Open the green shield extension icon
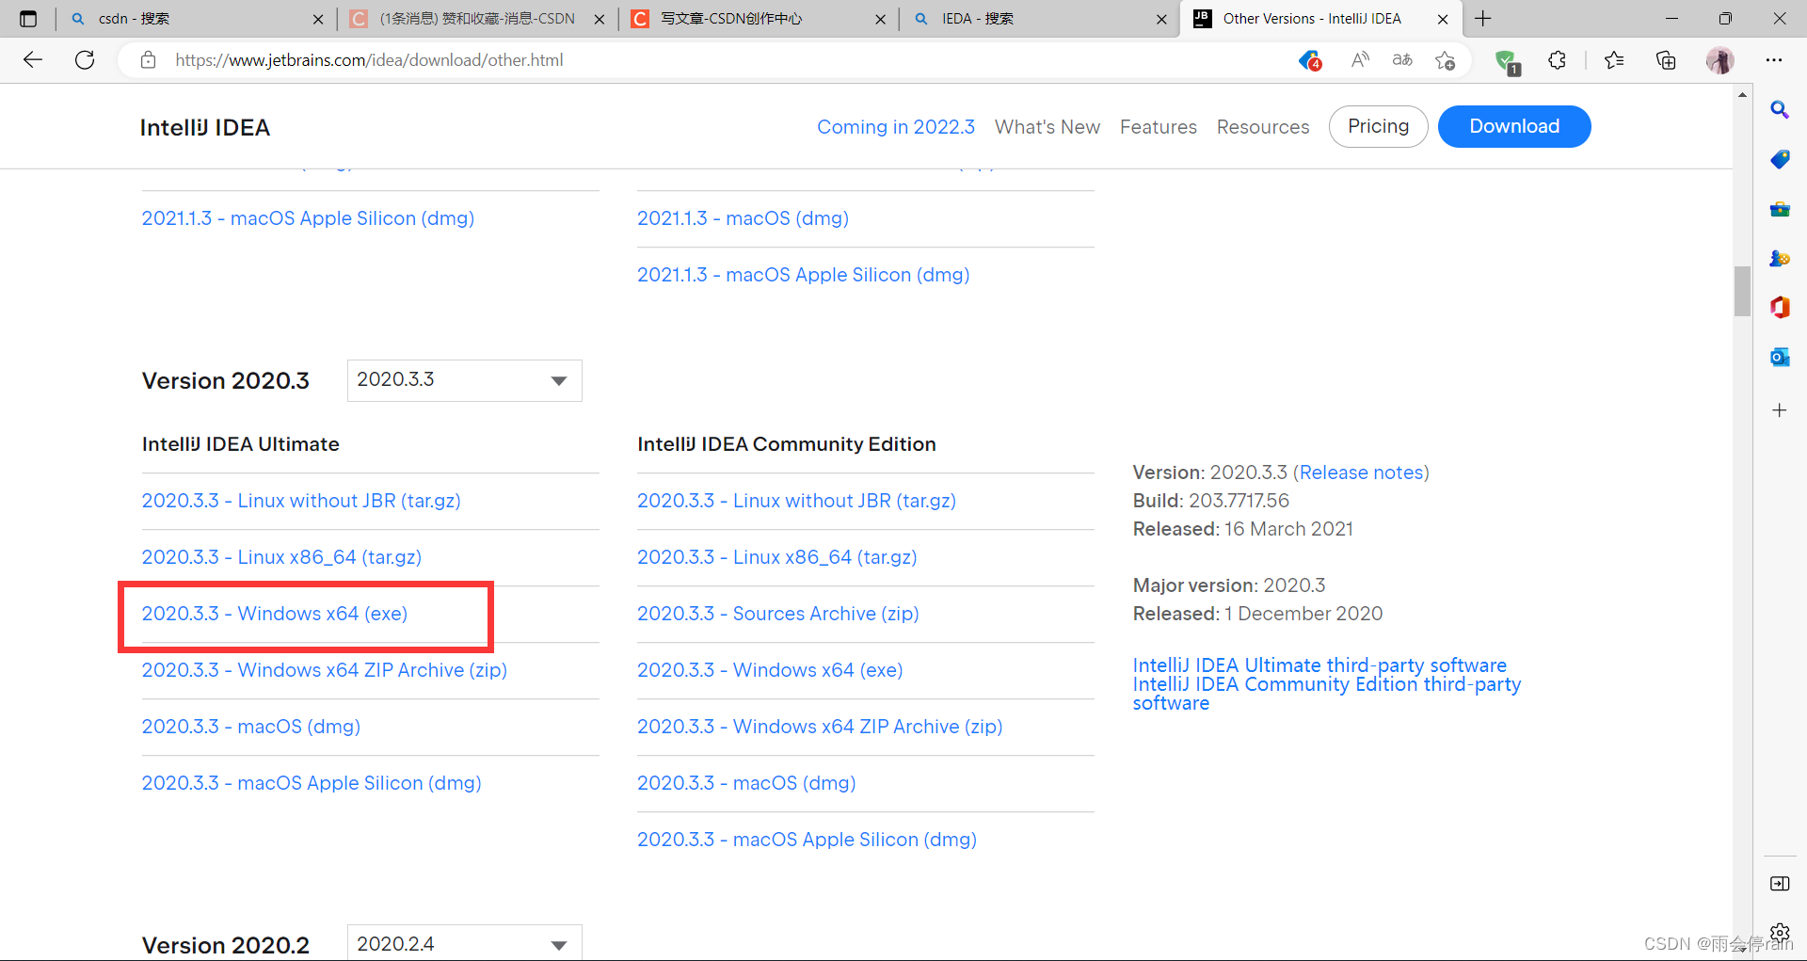The image size is (1807, 961). [x=1507, y=61]
